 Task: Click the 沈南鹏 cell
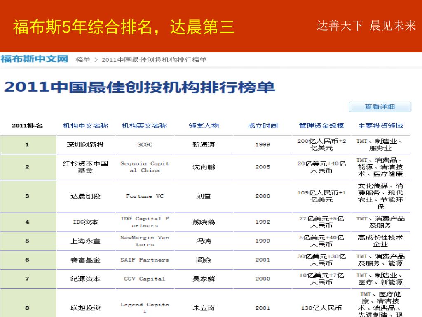[204, 167]
